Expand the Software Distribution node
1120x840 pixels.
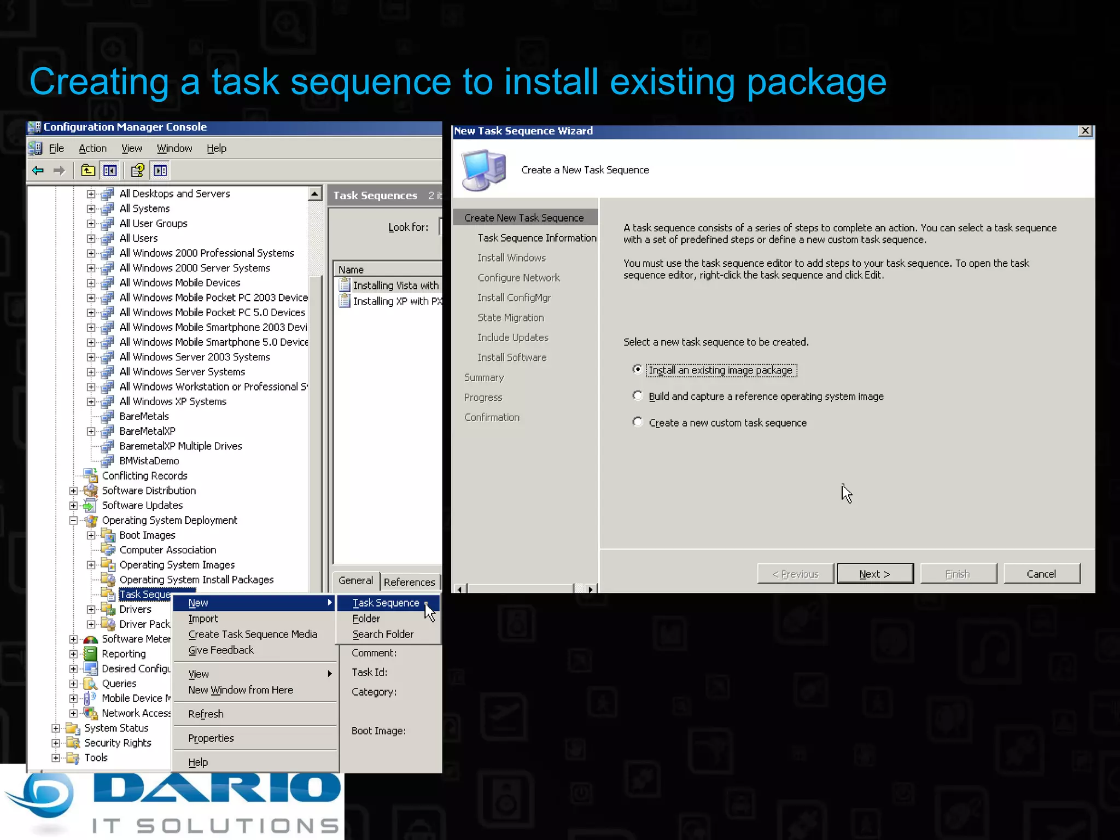tap(74, 491)
